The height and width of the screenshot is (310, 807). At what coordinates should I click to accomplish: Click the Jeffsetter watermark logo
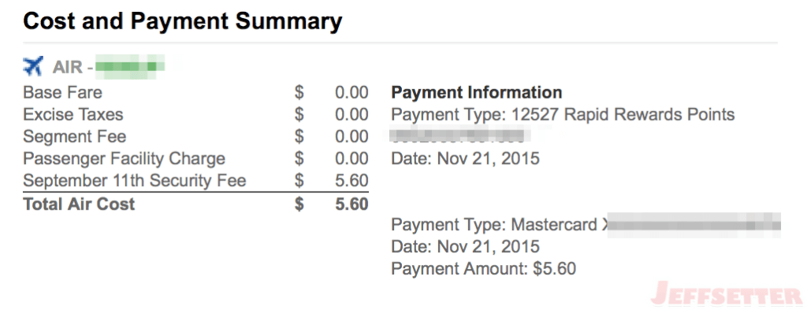[x=727, y=294]
